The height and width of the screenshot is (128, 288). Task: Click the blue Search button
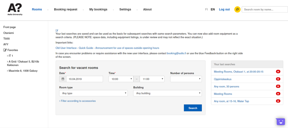(x=193, y=108)
